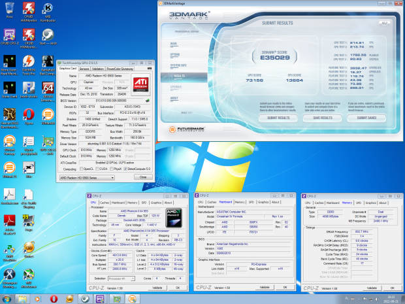This screenshot has width=405, height=304.
Task: Click Close button in the GPU-Z window
Action: coord(142,177)
